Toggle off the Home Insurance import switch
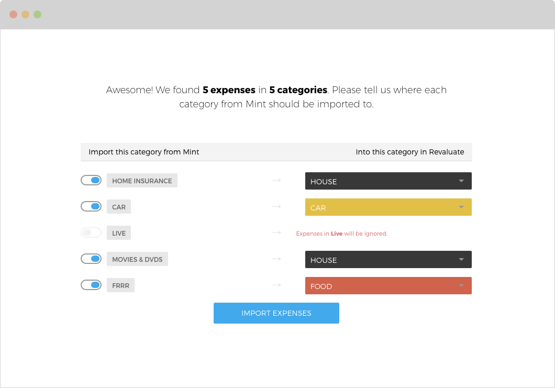Image resolution: width=555 pixels, height=388 pixels. point(91,181)
